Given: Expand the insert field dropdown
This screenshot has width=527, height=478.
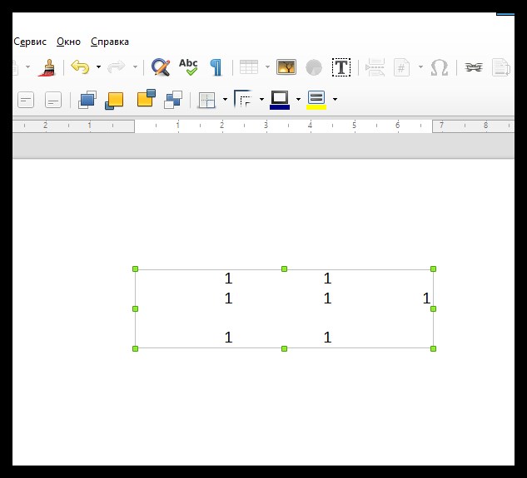Looking at the screenshot, I should (x=420, y=67).
